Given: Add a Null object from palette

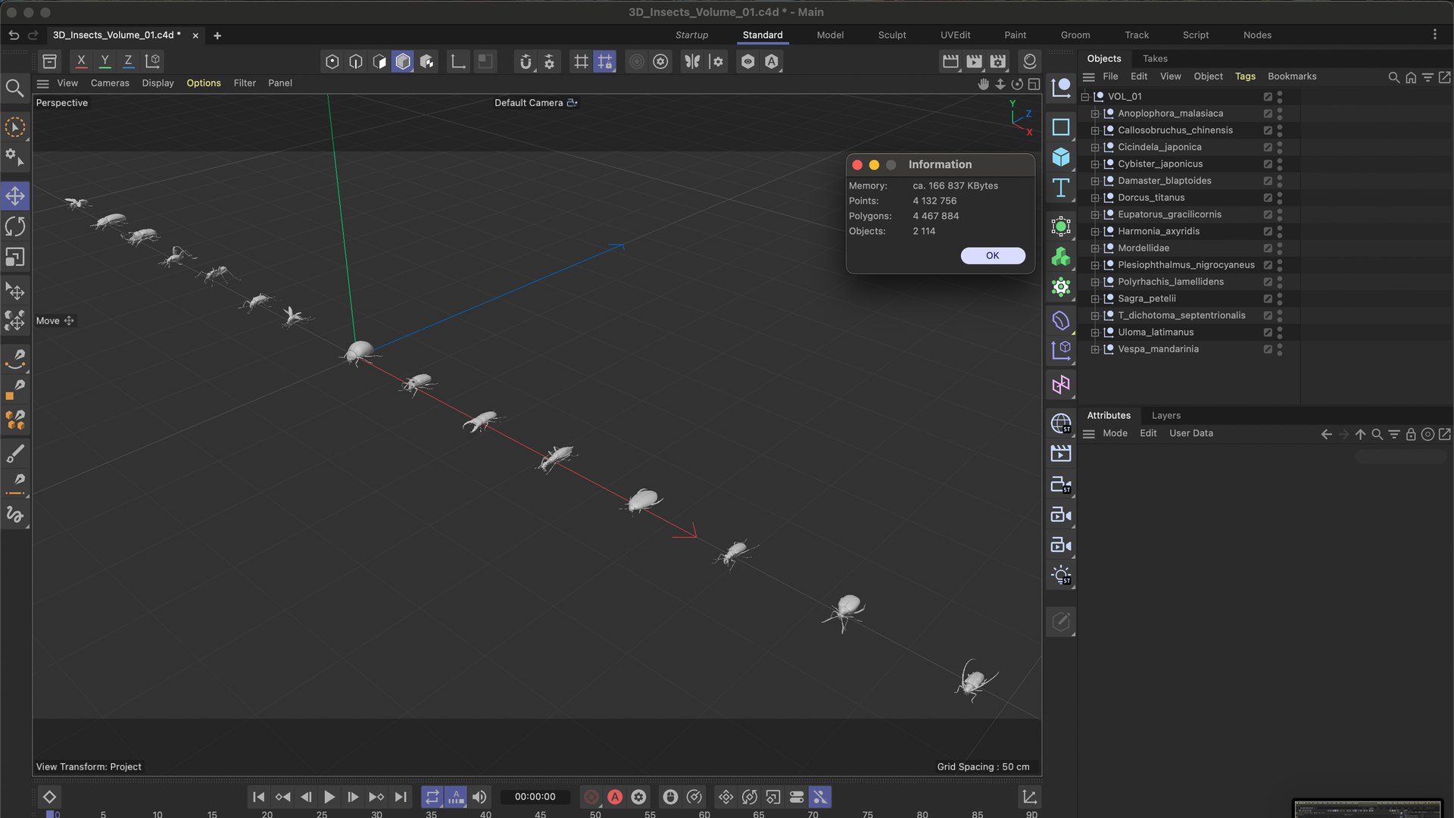Looking at the screenshot, I should point(1061,88).
